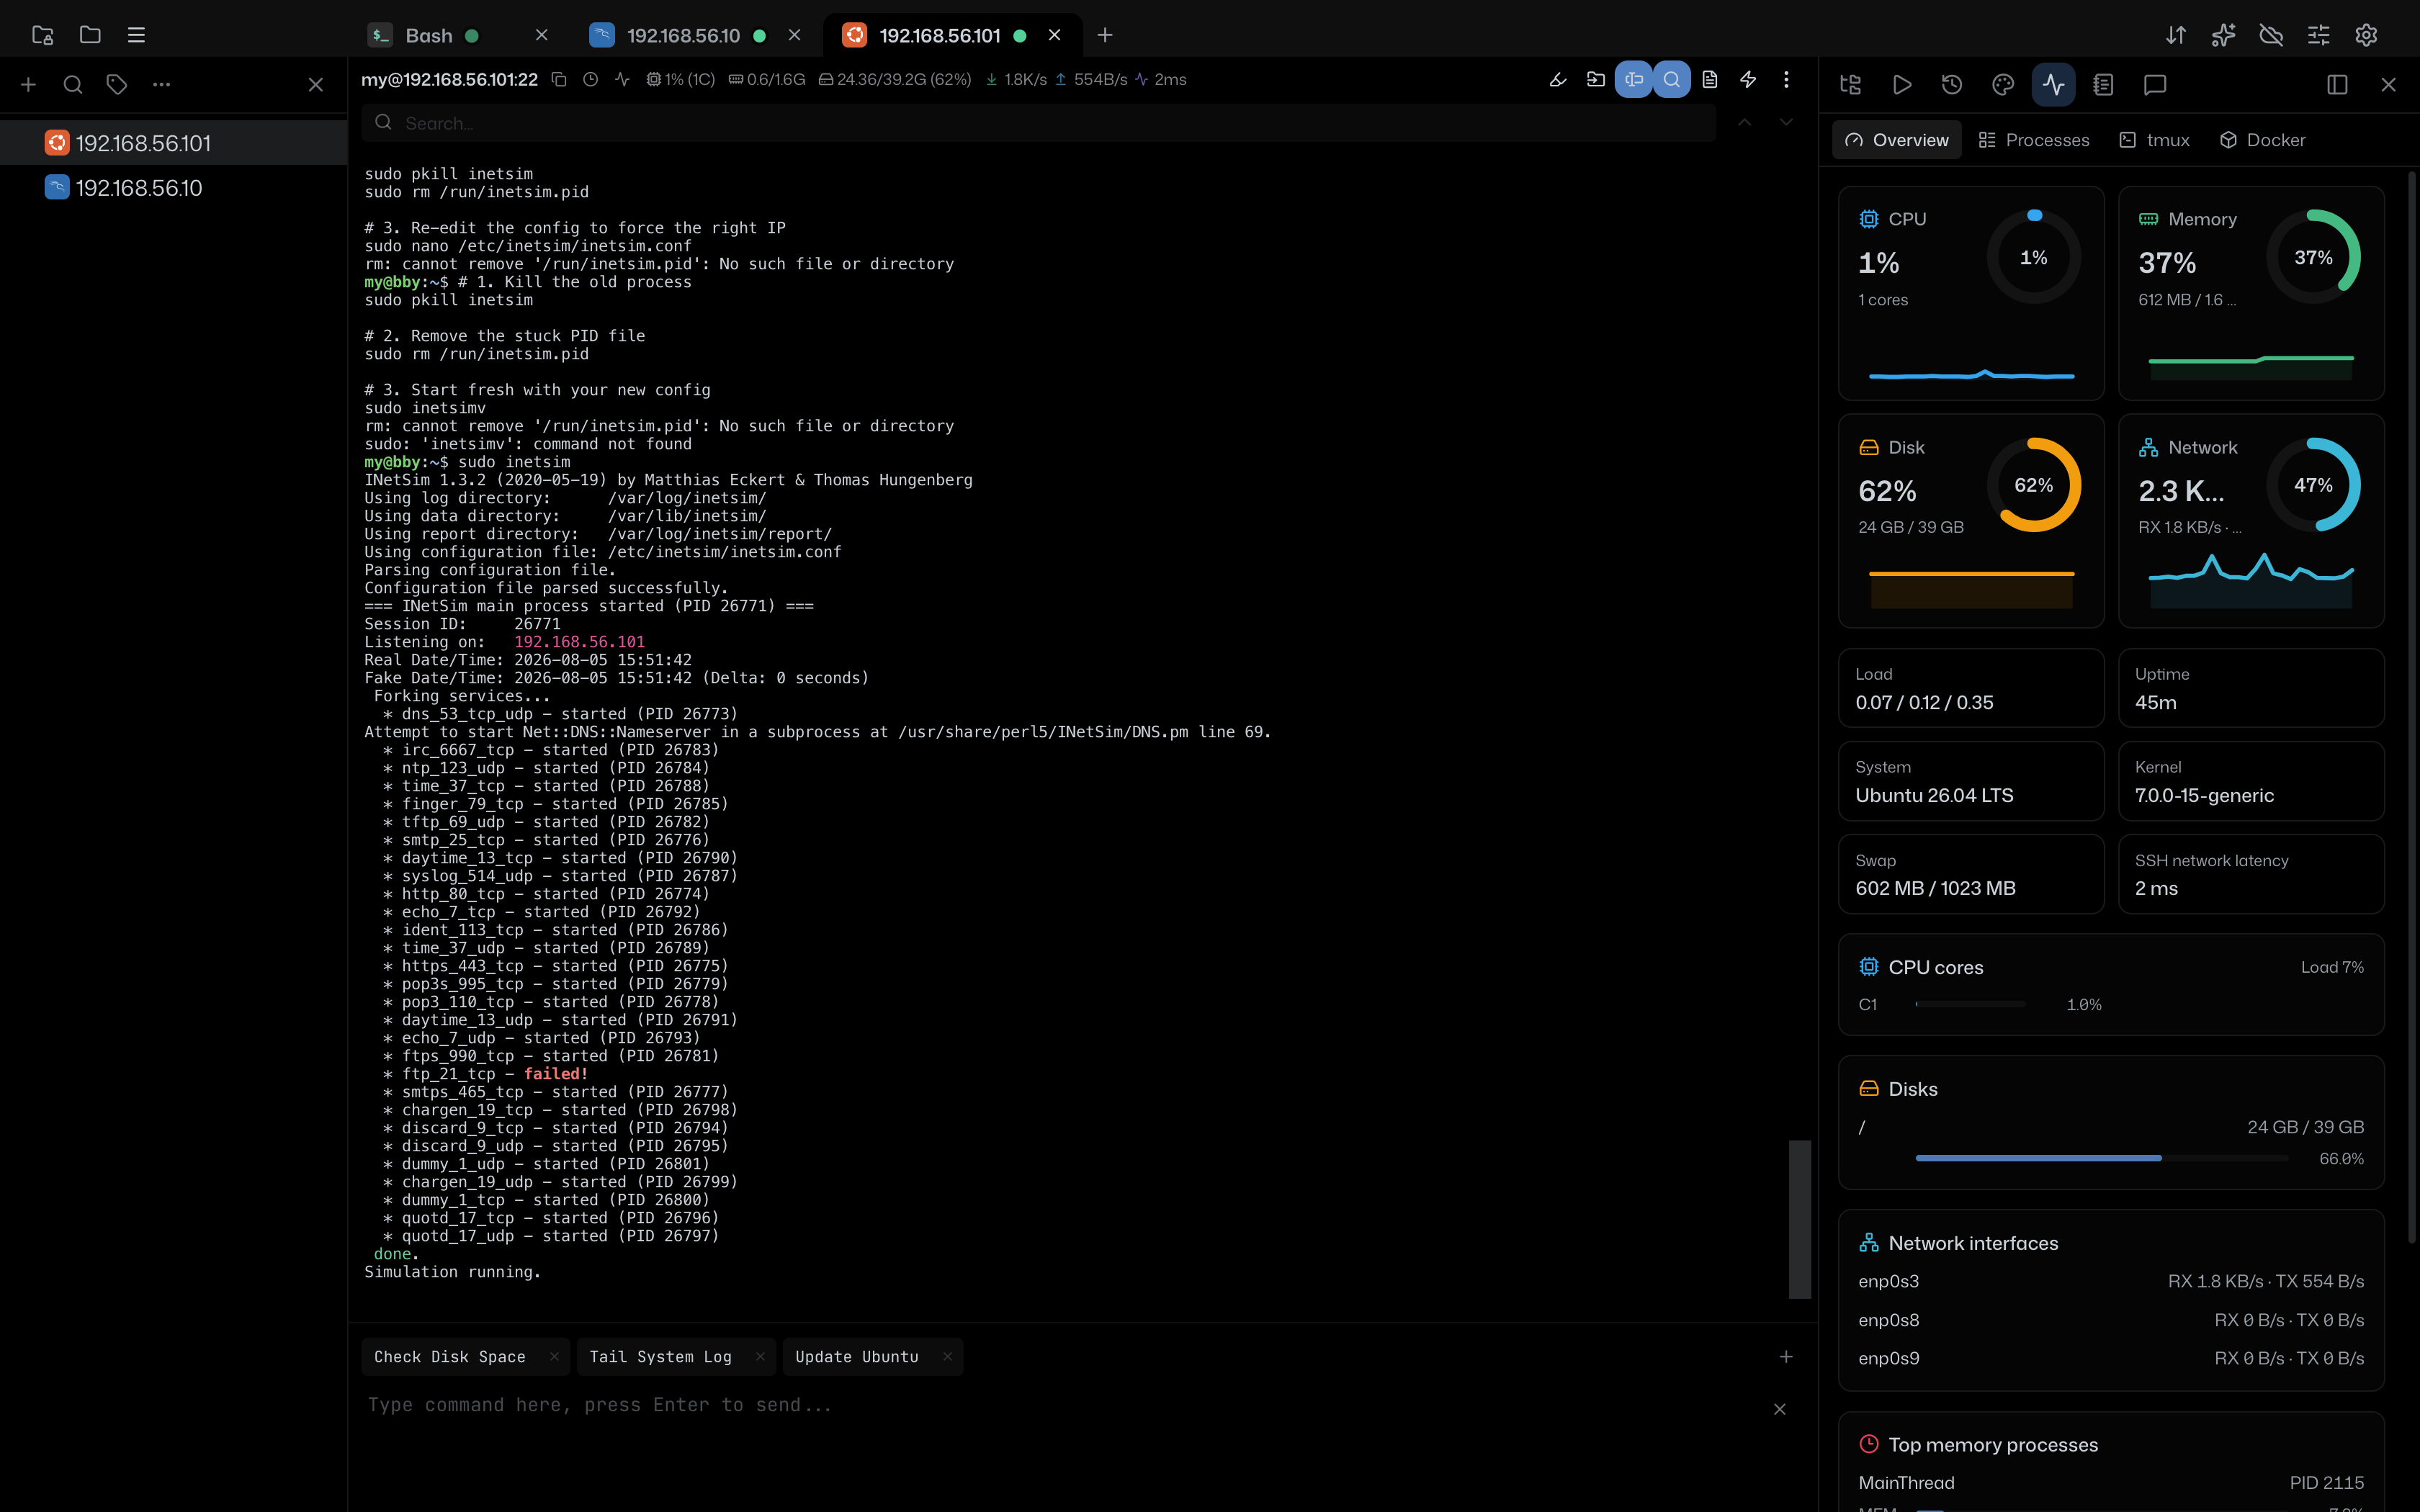
Task: Select host 192.168.56.10 in sidebar
Action: 174,188
